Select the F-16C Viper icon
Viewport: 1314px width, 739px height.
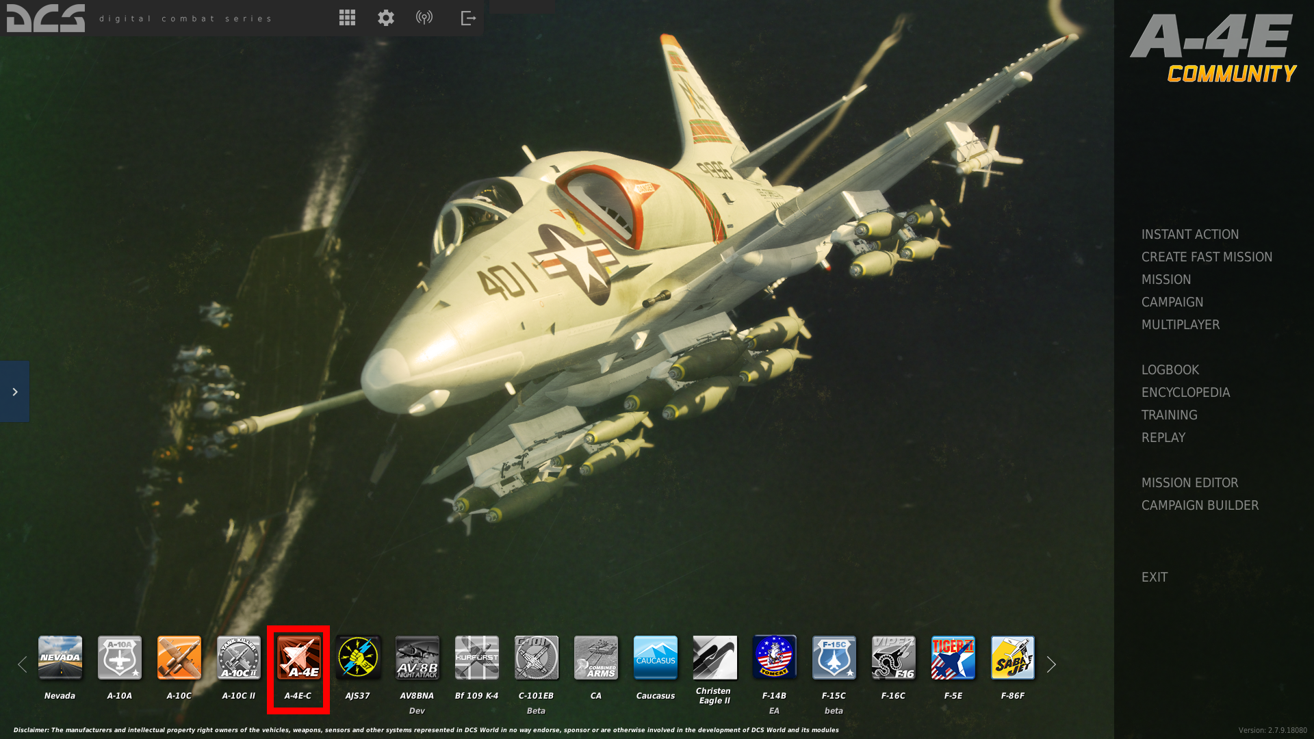click(894, 658)
